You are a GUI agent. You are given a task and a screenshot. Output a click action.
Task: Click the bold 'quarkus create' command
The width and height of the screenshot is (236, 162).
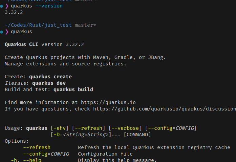(50, 77)
